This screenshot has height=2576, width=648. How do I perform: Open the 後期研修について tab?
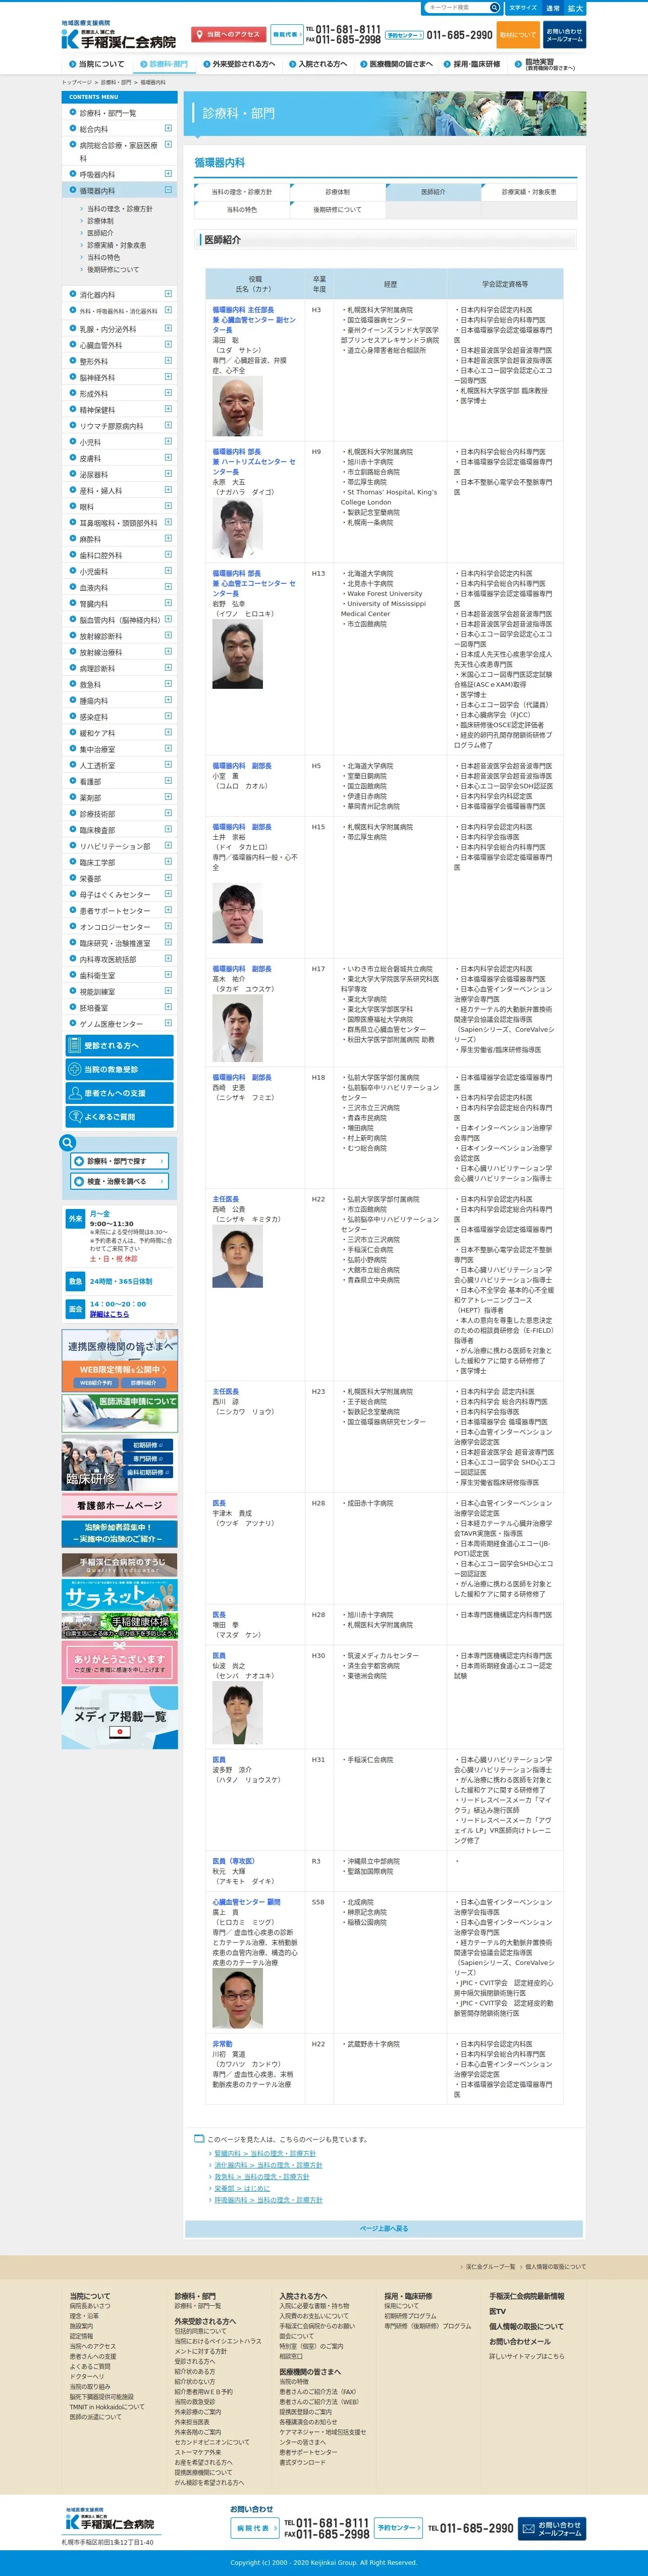pos(337,210)
